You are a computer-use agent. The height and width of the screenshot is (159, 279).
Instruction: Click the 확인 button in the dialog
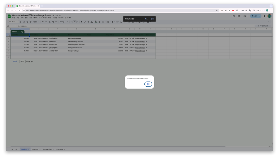pos(148,84)
